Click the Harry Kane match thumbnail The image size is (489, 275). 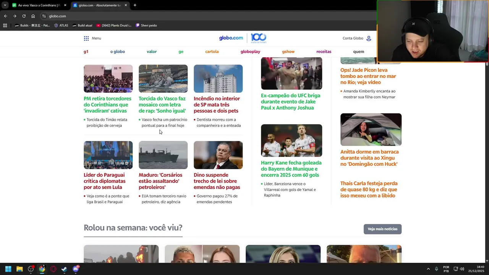click(x=291, y=141)
